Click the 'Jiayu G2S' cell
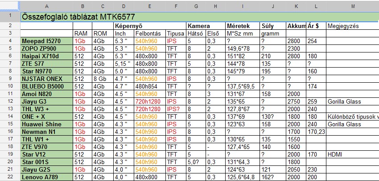The image size is (379, 181). [x=47, y=169]
